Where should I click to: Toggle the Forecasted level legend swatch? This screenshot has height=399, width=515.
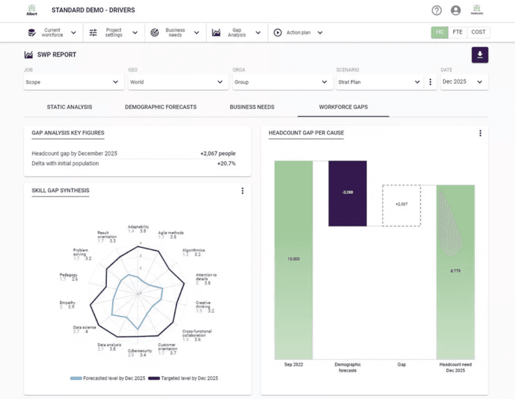pos(76,378)
